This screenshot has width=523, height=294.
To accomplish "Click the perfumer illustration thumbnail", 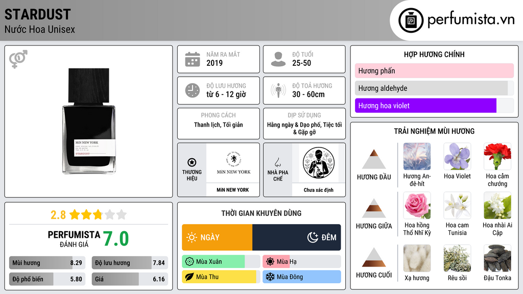I will point(319,163).
